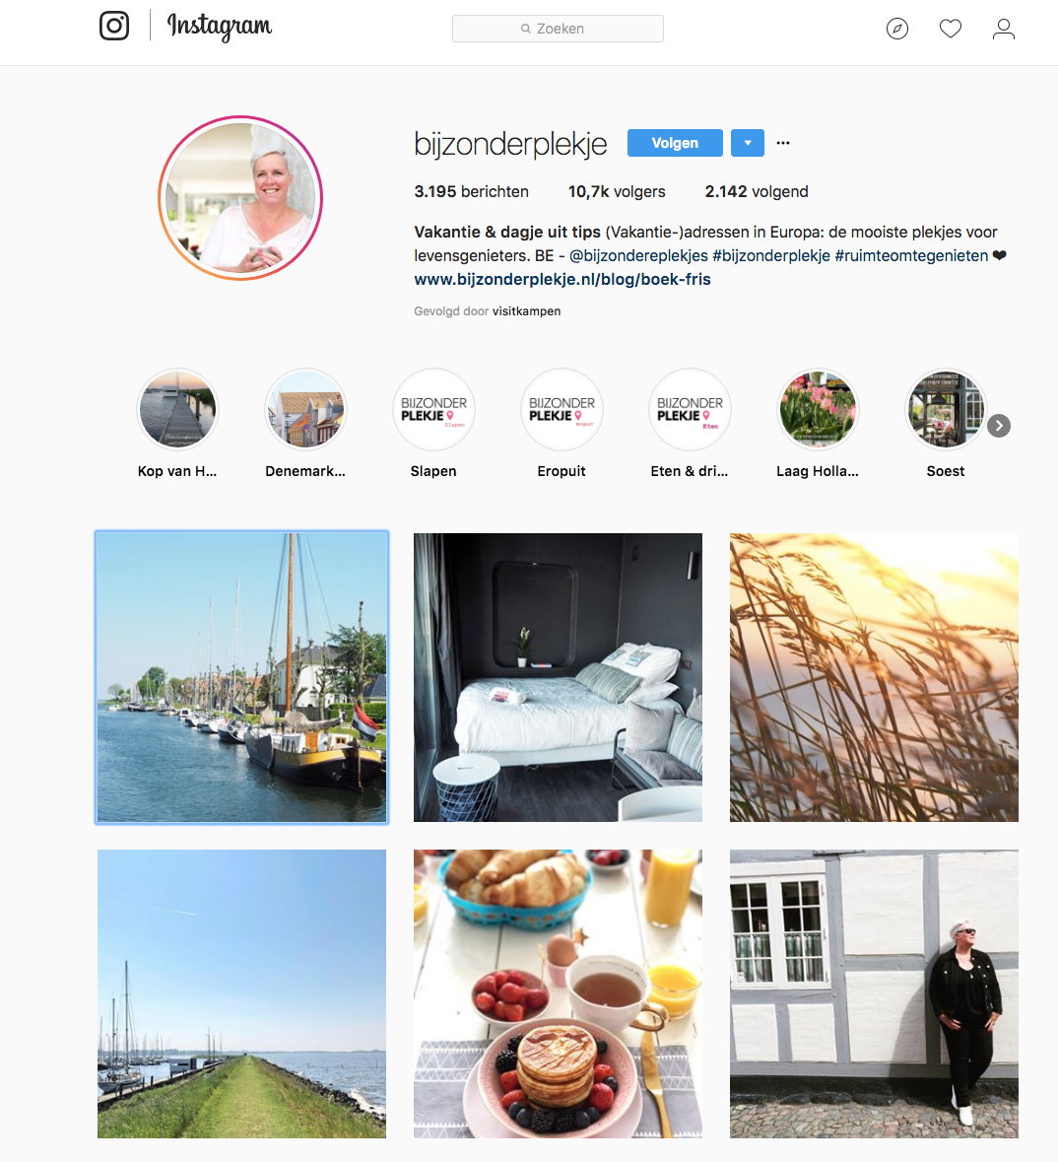Open the pancakes breakfast photo post

(558, 993)
